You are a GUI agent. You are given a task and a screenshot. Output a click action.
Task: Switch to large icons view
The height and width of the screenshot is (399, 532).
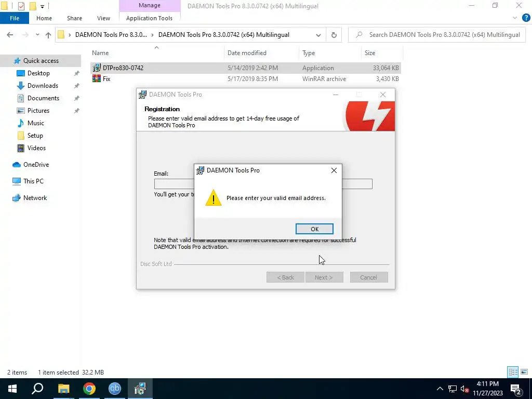[x=524, y=372]
